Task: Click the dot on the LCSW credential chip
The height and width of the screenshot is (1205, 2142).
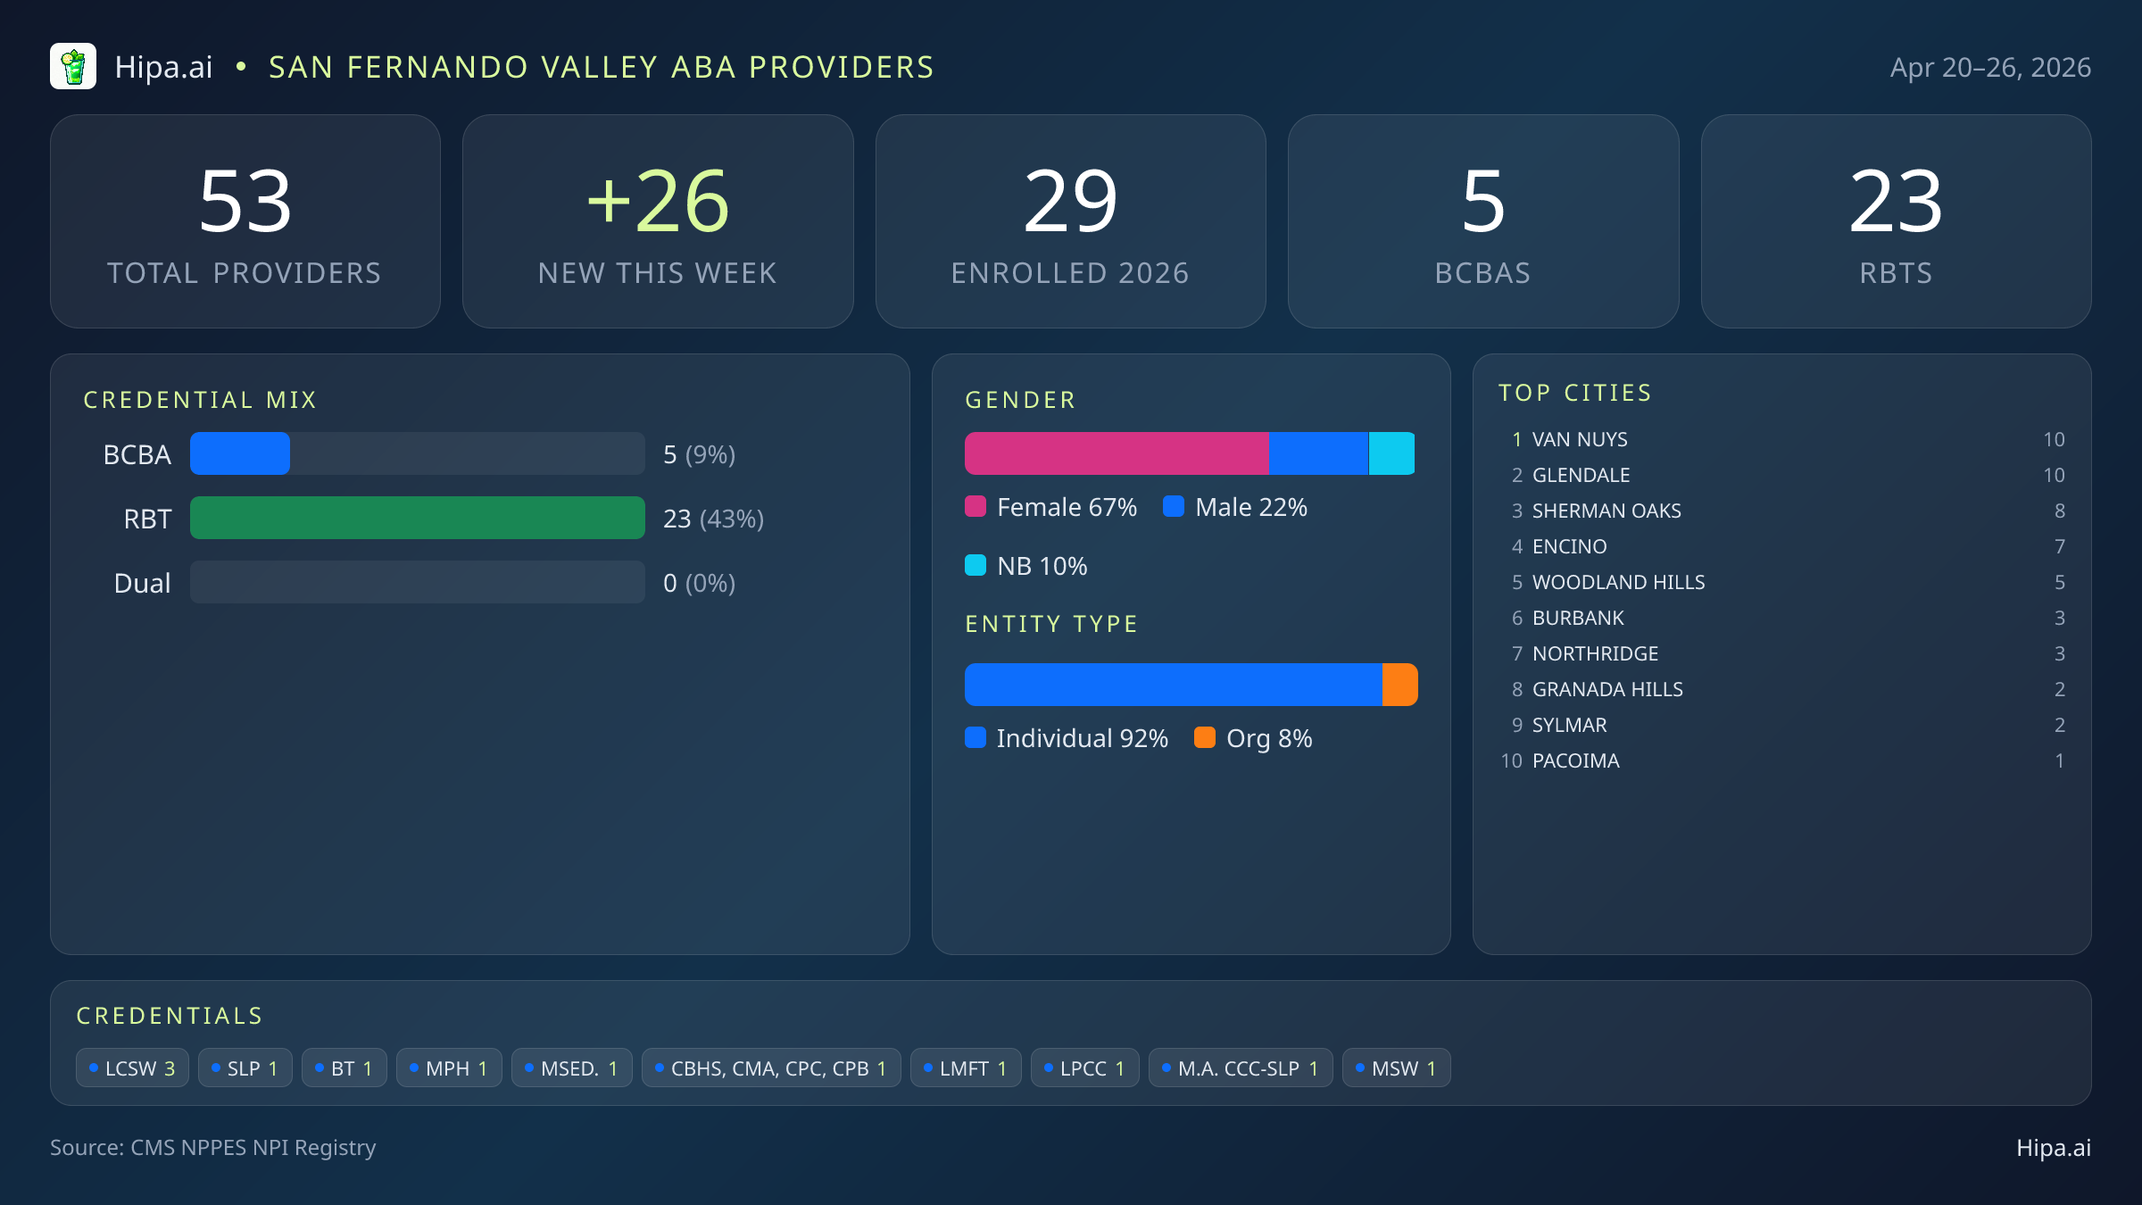Action: click(93, 1067)
